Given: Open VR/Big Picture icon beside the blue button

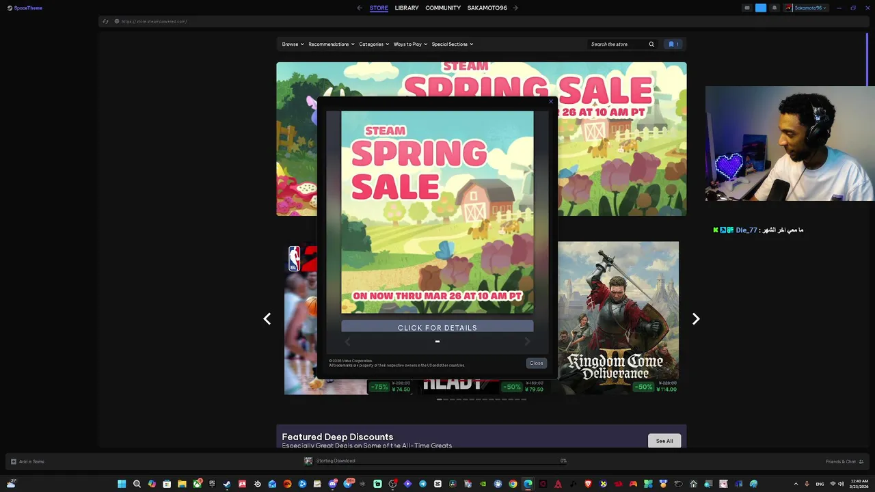Looking at the screenshot, I should click(x=747, y=8).
